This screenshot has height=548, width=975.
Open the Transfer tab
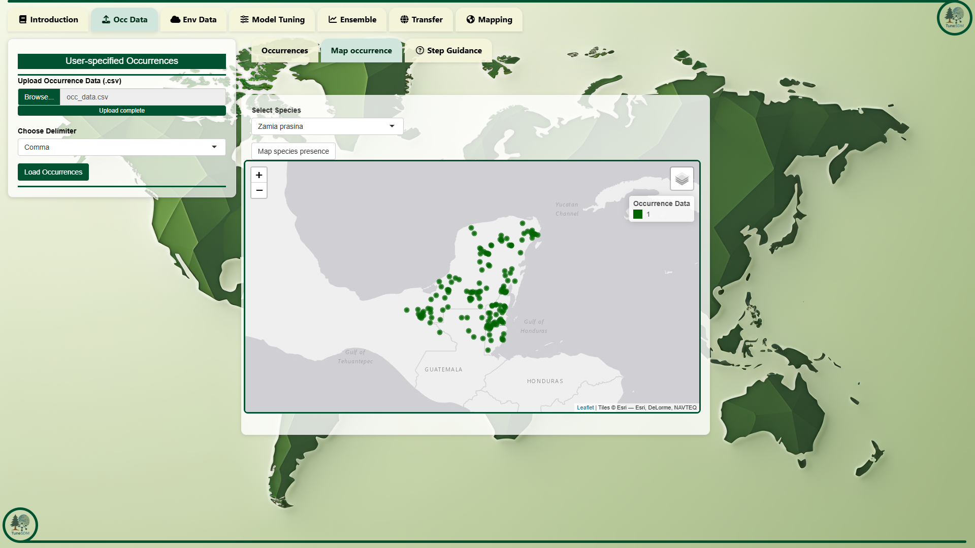click(x=421, y=20)
